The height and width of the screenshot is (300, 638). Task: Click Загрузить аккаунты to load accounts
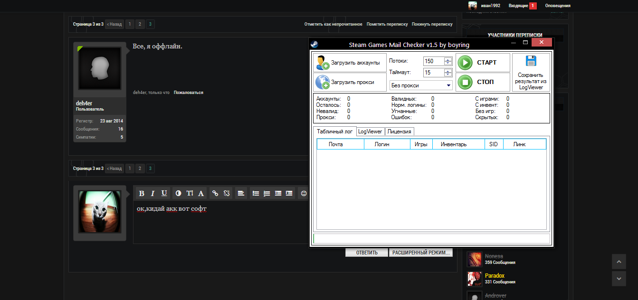350,63
